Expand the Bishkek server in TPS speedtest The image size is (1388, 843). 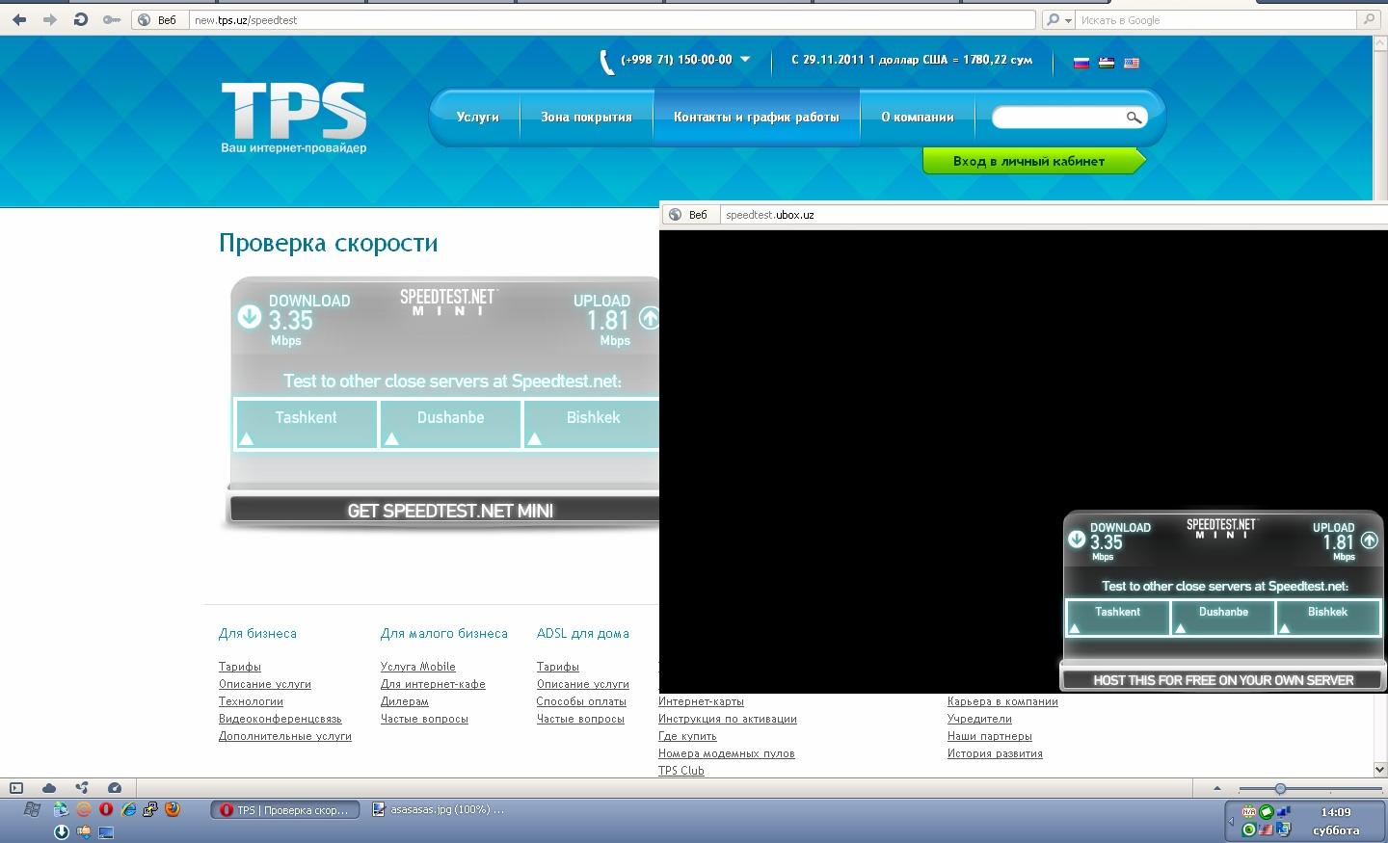click(x=592, y=424)
